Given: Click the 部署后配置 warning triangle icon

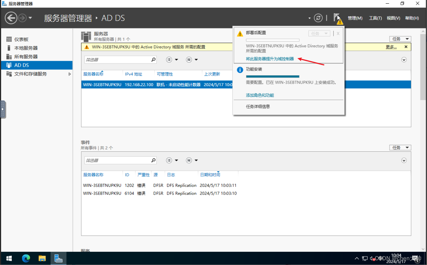Looking at the screenshot, I should (x=240, y=34).
